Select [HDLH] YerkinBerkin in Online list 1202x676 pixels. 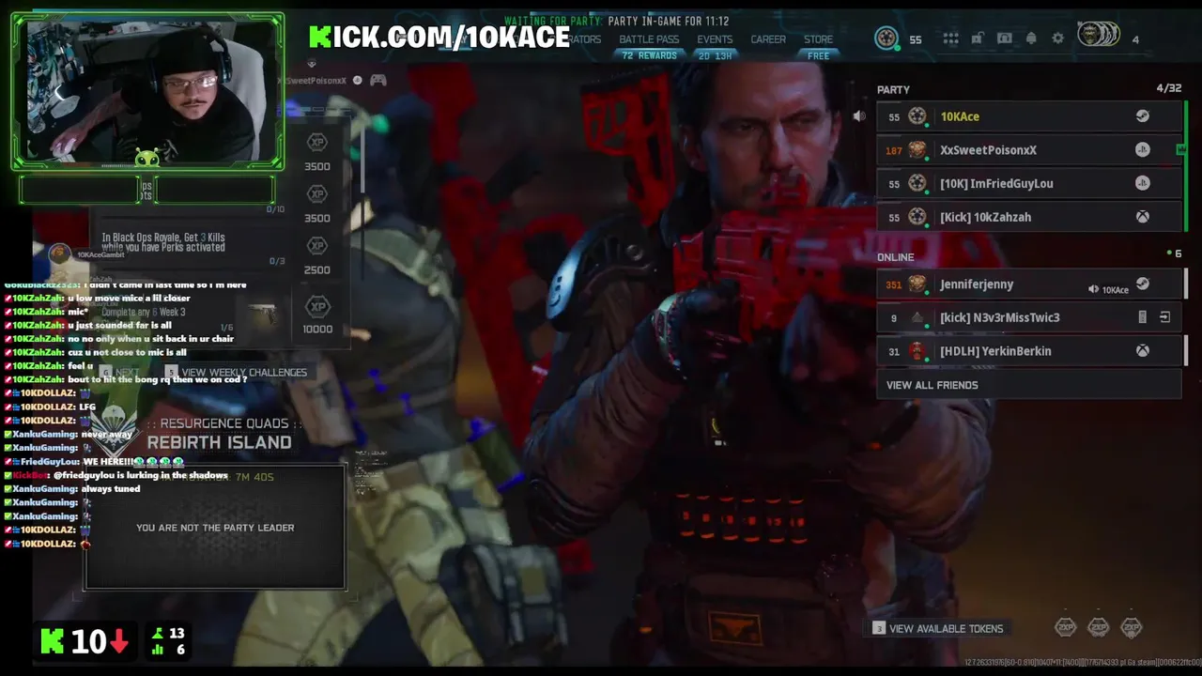(1028, 351)
